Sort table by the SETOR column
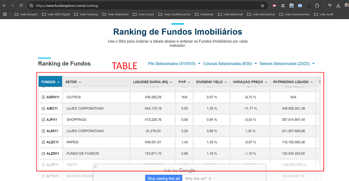Image resolution: width=349 pixels, height=181 pixels. click(96, 82)
